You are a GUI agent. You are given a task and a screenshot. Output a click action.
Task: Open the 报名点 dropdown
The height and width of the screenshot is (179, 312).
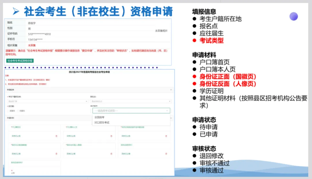[131, 101]
